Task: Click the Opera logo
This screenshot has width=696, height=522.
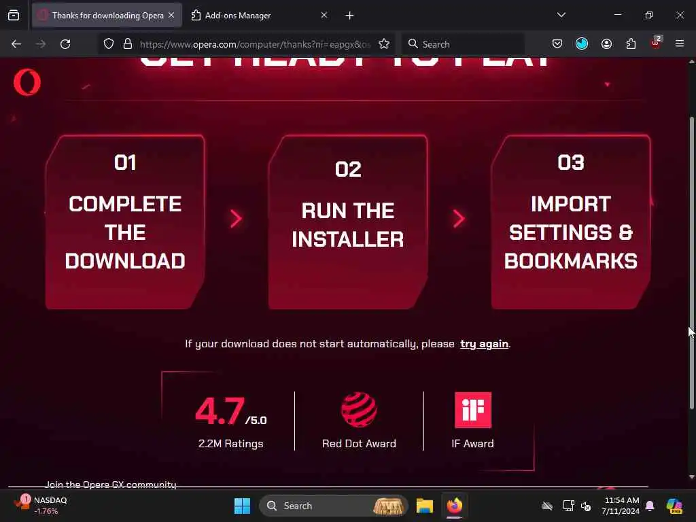Action: [27, 82]
